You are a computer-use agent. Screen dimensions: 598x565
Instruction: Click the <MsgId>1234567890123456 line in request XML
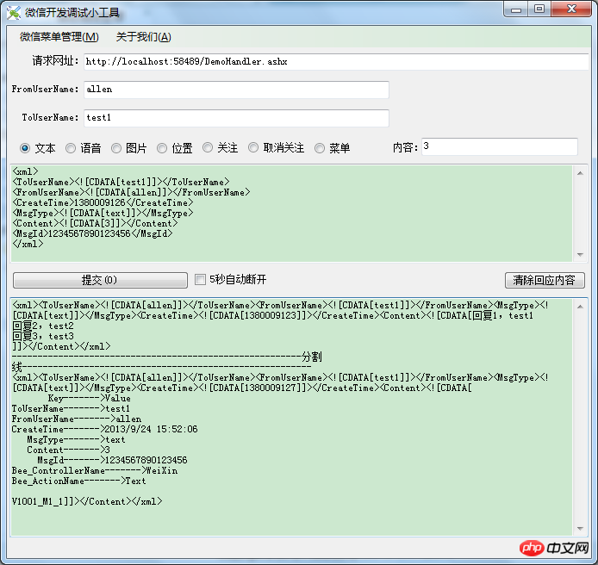point(92,233)
